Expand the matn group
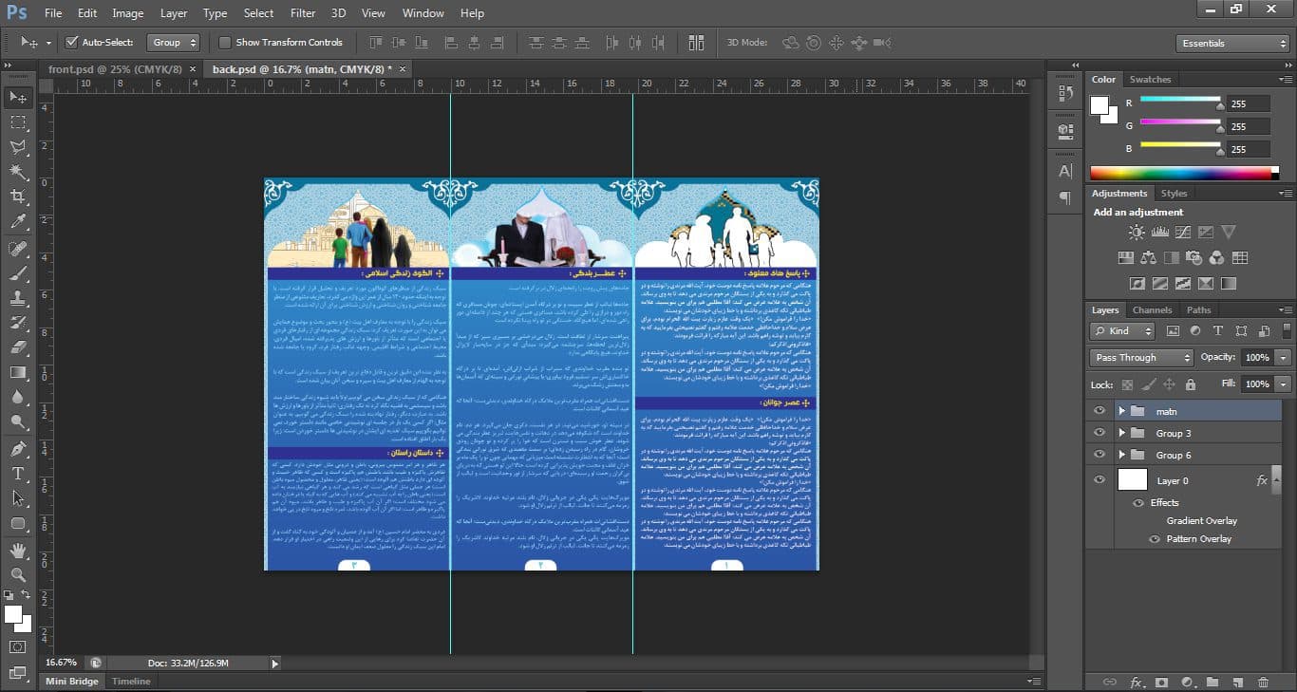The height and width of the screenshot is (692, 1297). coord(1121,411)
